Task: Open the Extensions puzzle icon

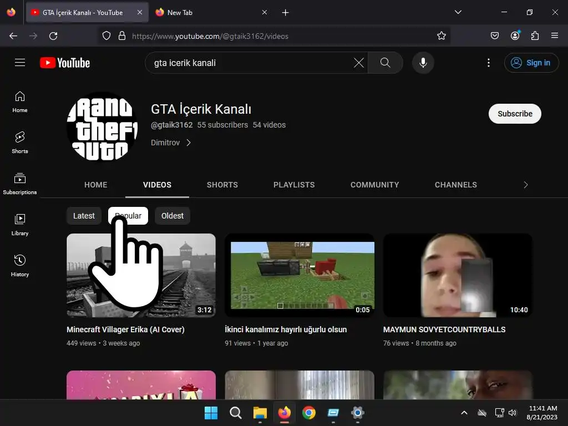Action: tap(535, 36)
